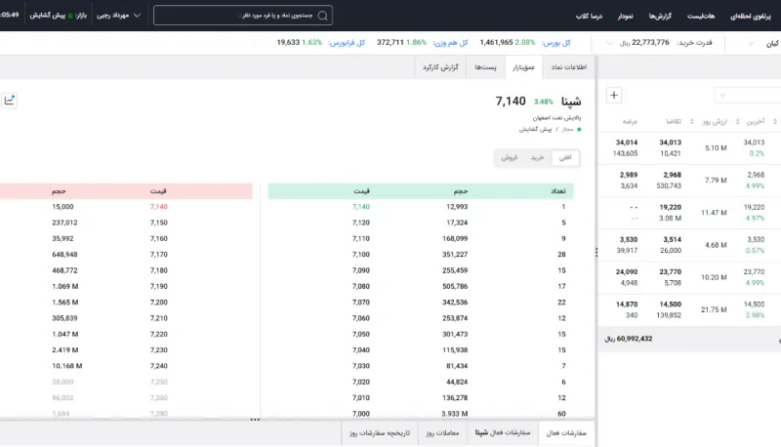Click the buy-side price 7,140
The image size is (781, 447).
(361, 207)
